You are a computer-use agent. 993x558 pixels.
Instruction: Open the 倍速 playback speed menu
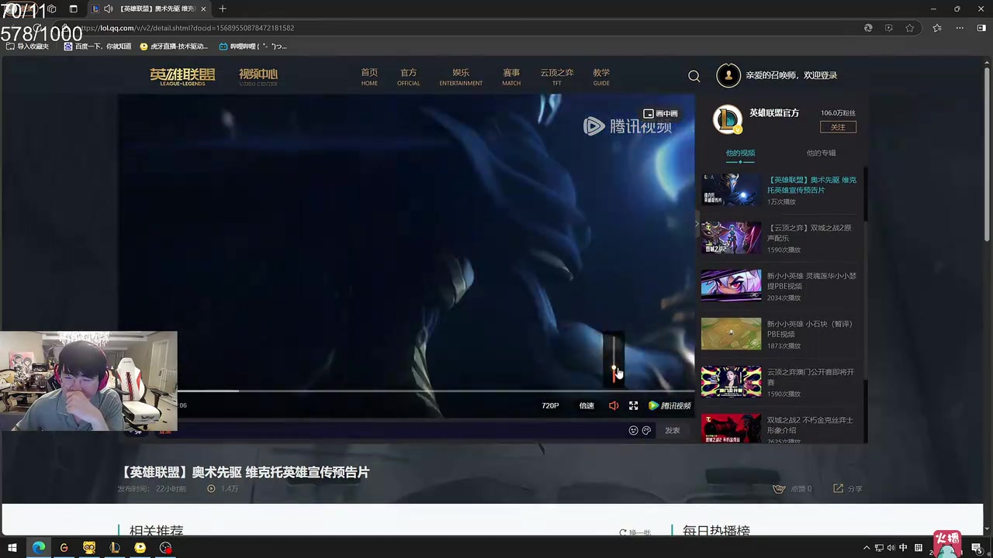(586, 405)
